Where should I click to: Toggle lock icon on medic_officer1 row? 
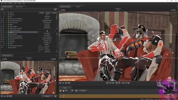[2, 47]
